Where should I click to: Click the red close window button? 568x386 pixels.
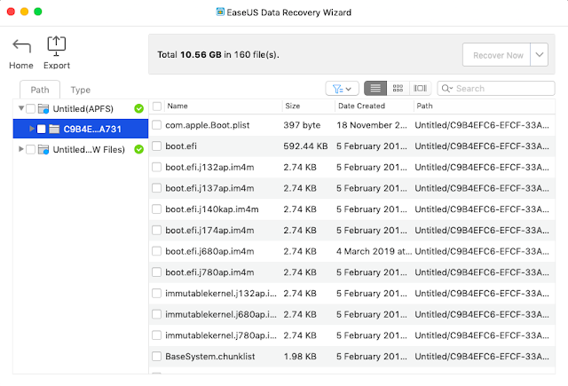pyautogui.click(x=11, y=12)
